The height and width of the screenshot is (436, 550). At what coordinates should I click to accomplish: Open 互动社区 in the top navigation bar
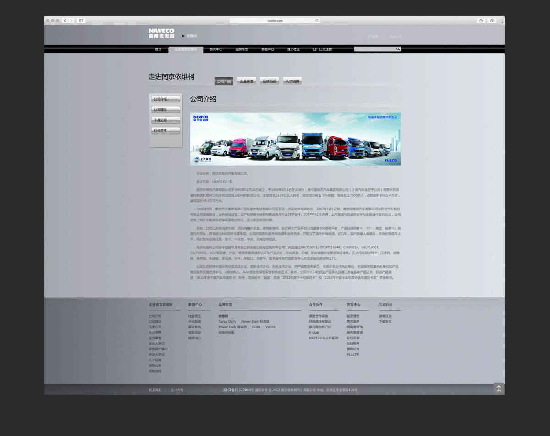293,49
